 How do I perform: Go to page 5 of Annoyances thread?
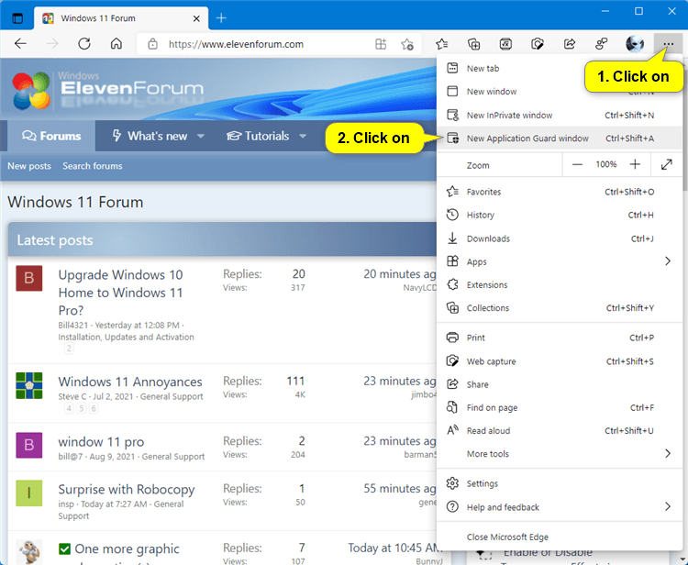click(x=81, y=408)
